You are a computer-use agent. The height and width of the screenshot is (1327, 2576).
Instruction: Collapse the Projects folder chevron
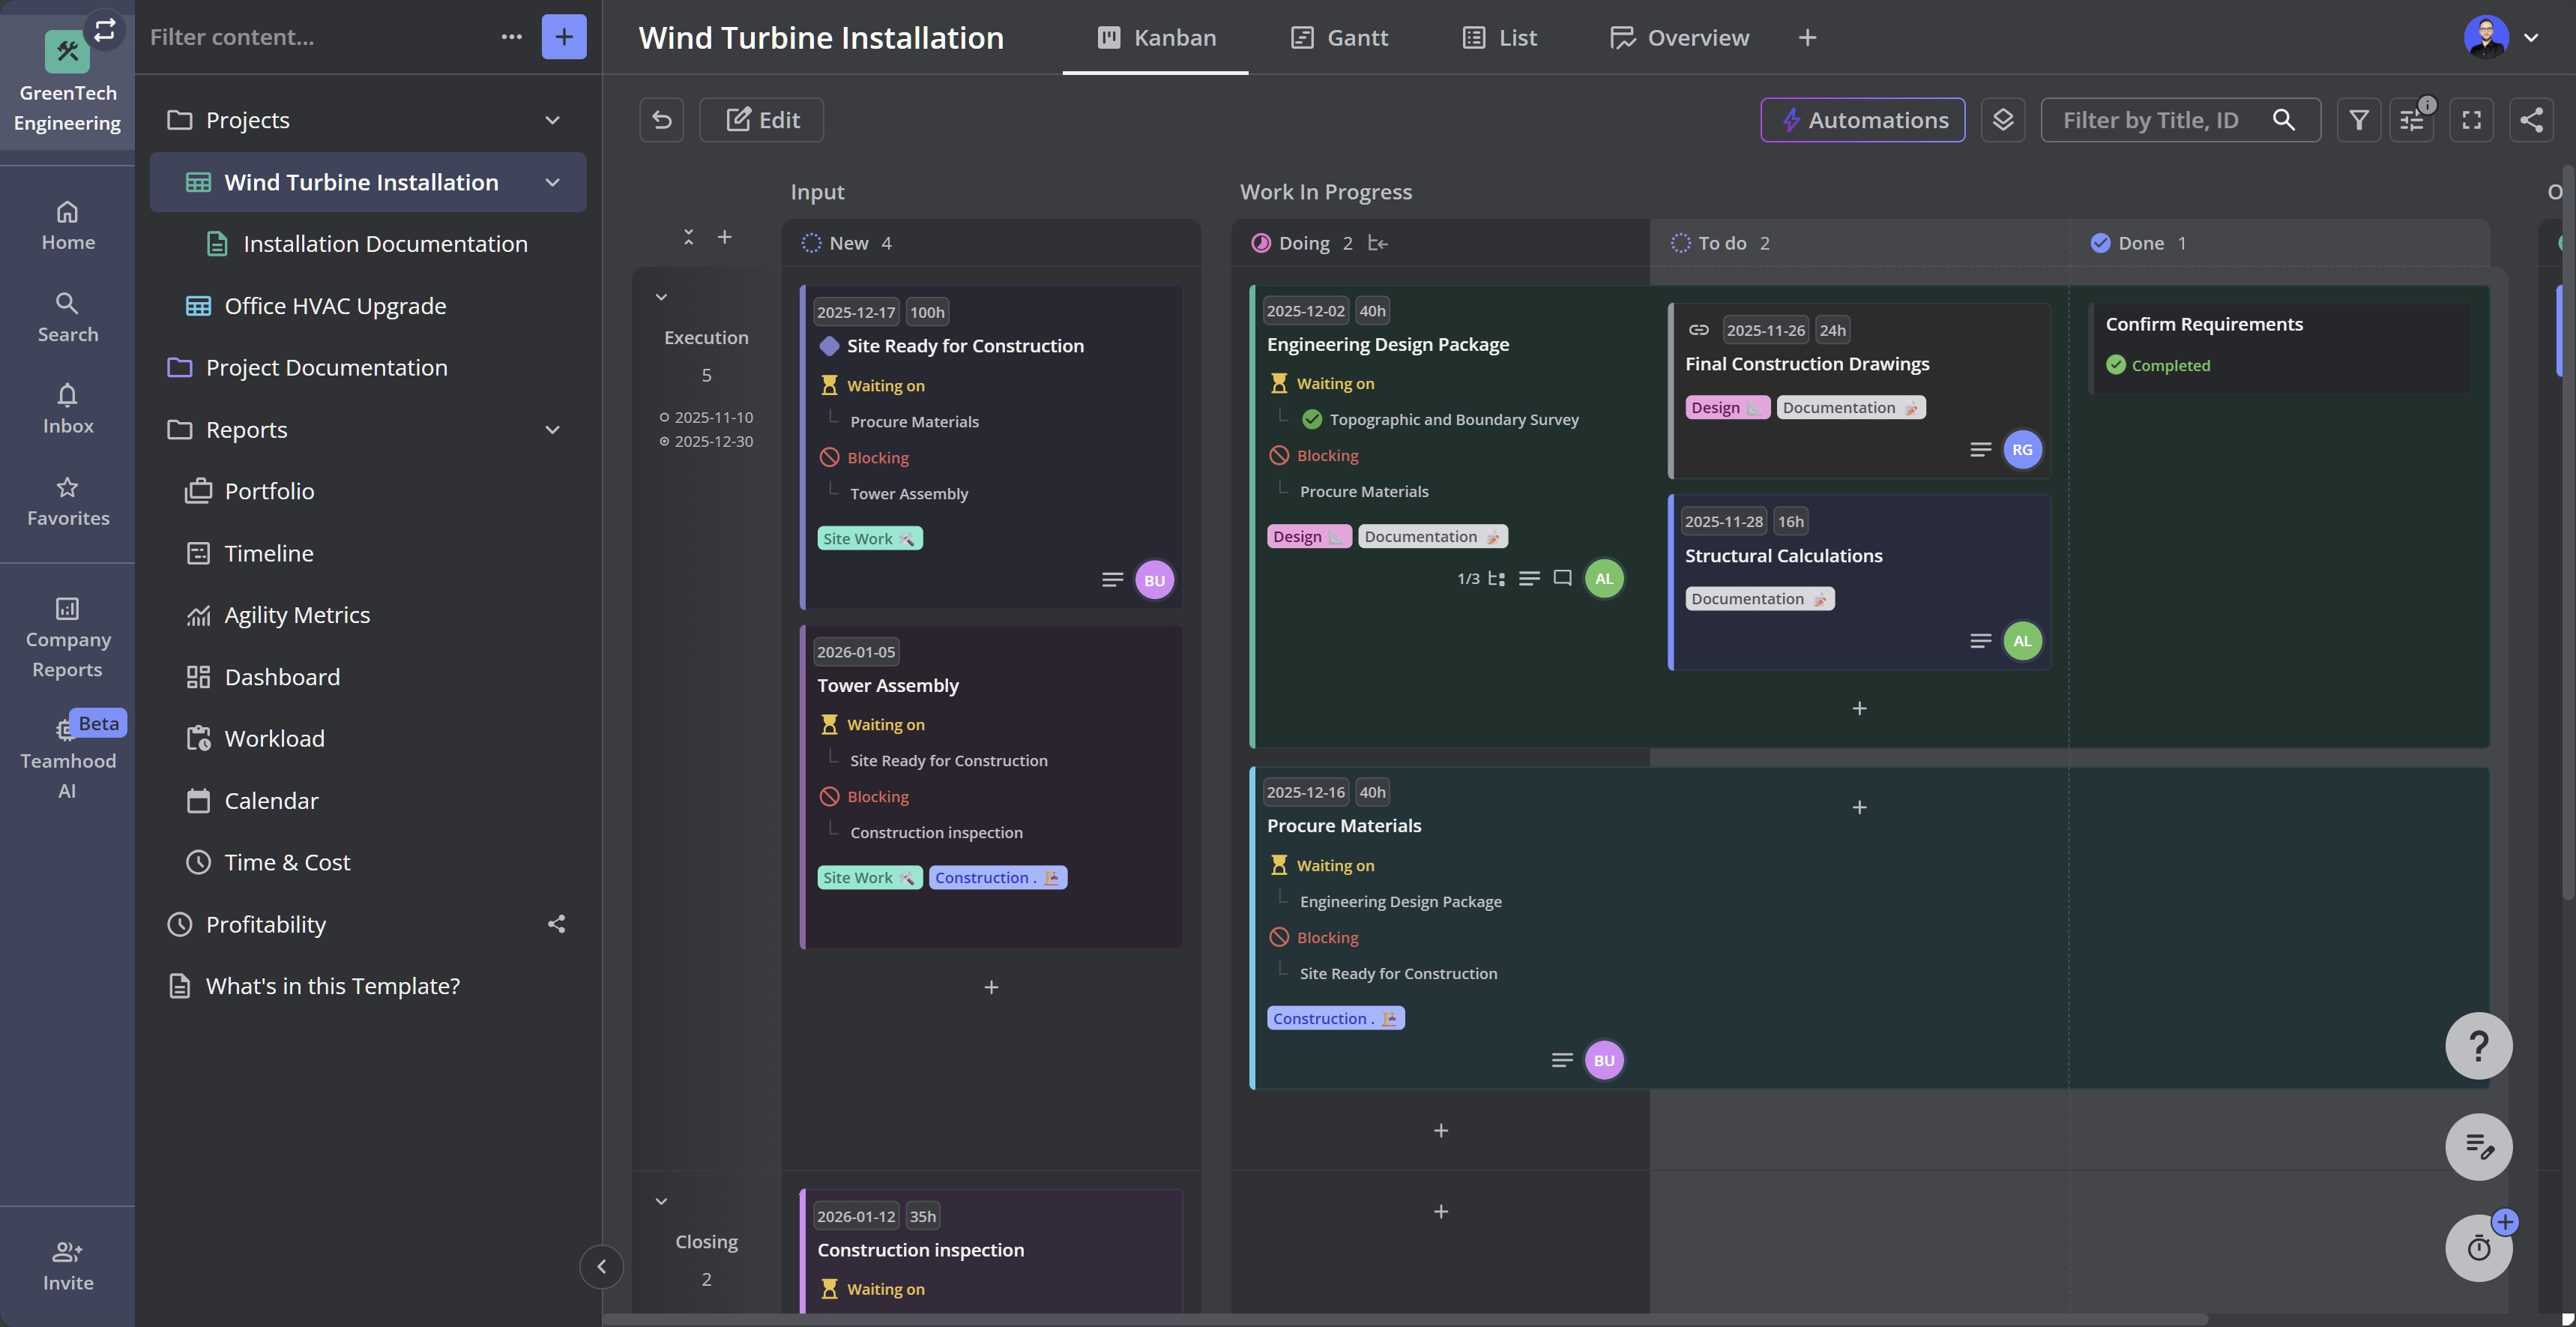[553, 119]
